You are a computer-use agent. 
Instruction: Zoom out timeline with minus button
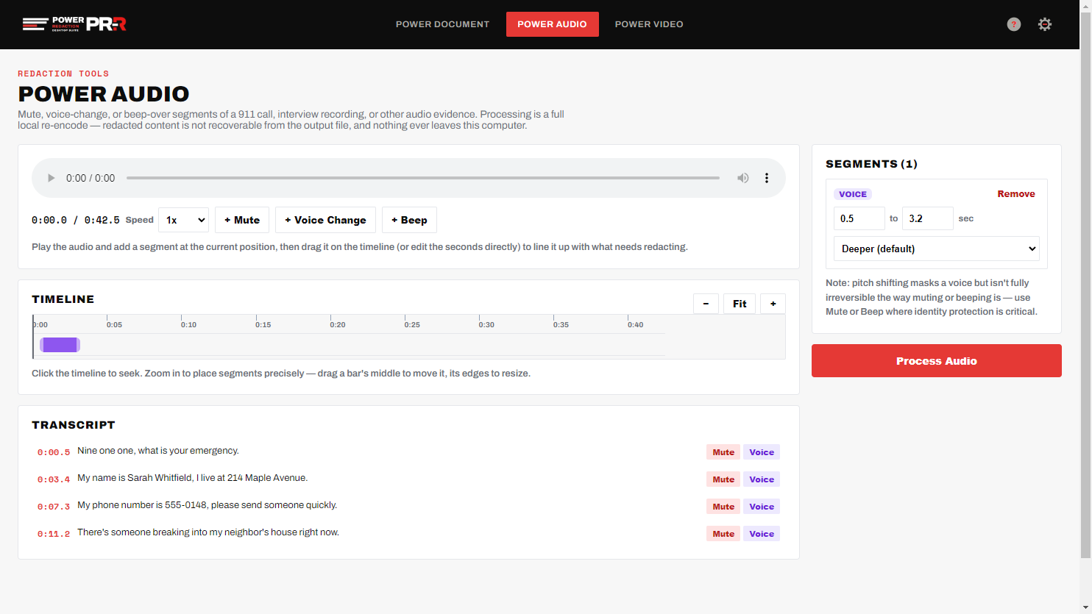[706, 304]
